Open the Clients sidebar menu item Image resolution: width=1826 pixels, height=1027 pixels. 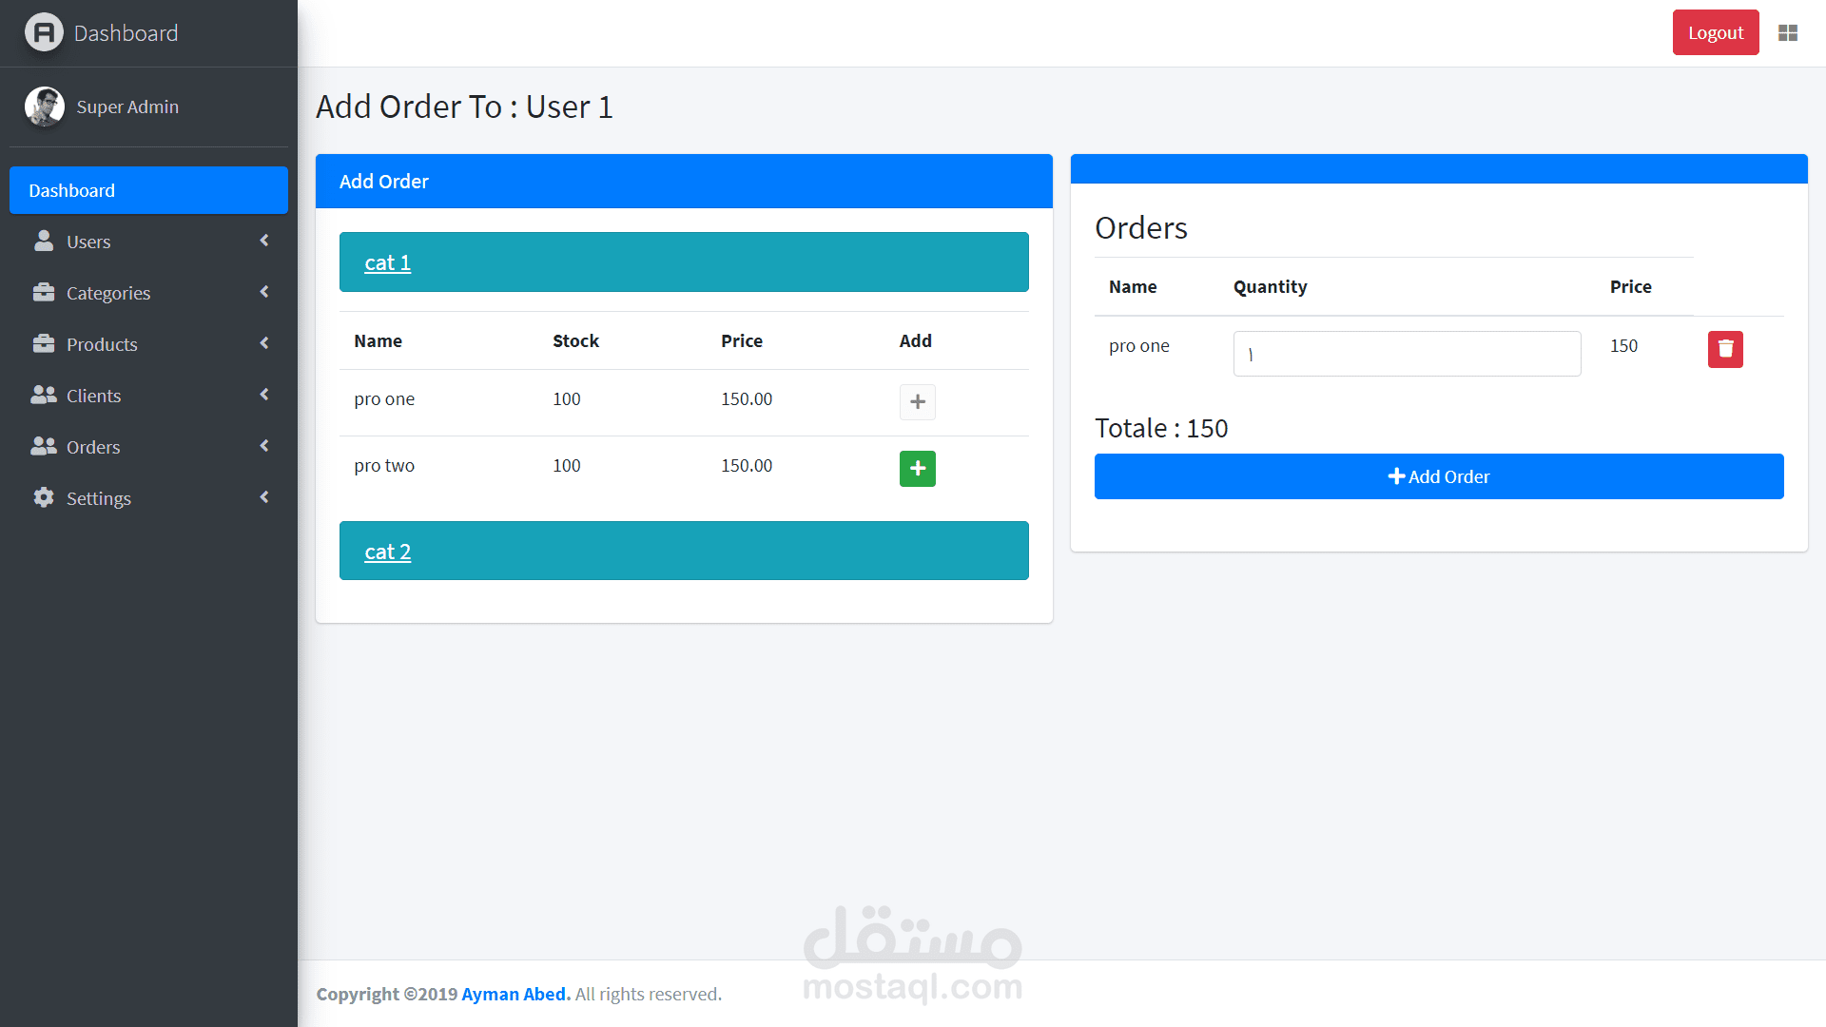(93, 396)
